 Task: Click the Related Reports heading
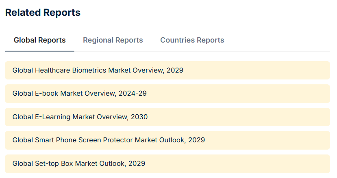43,13
